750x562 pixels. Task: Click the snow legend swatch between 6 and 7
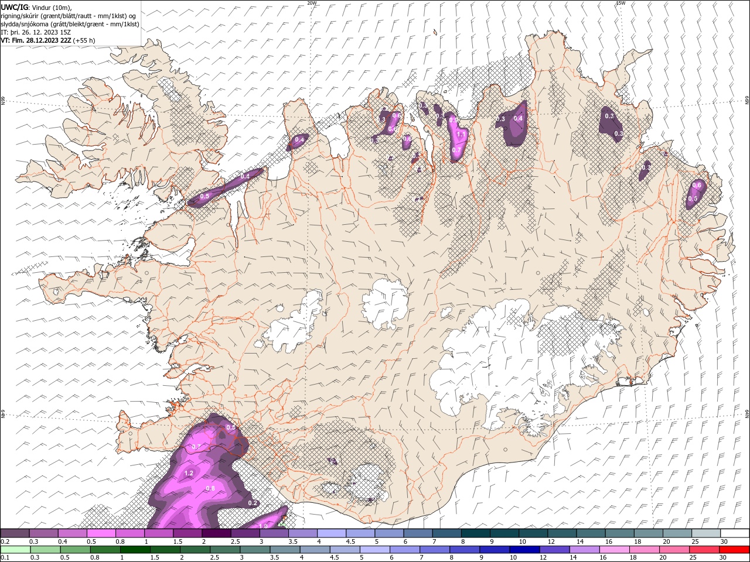pos(418,533)
